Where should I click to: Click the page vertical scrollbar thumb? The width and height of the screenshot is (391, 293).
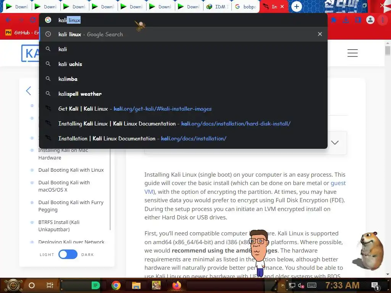point(388,51)
